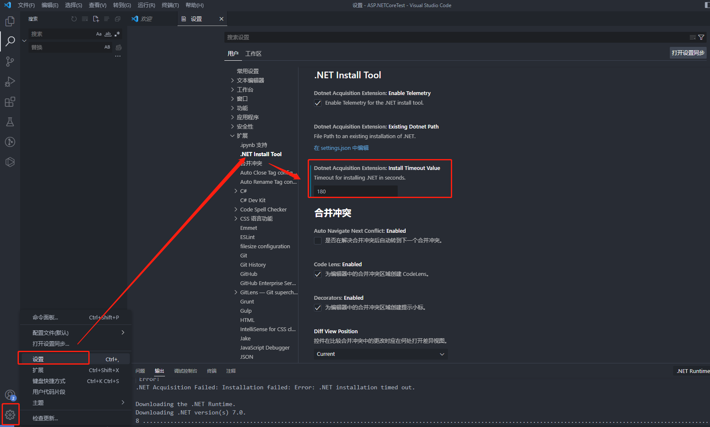Screen dimensions: 710x427
Task: Switch to 工作区 settings tab
Action: 253,54
